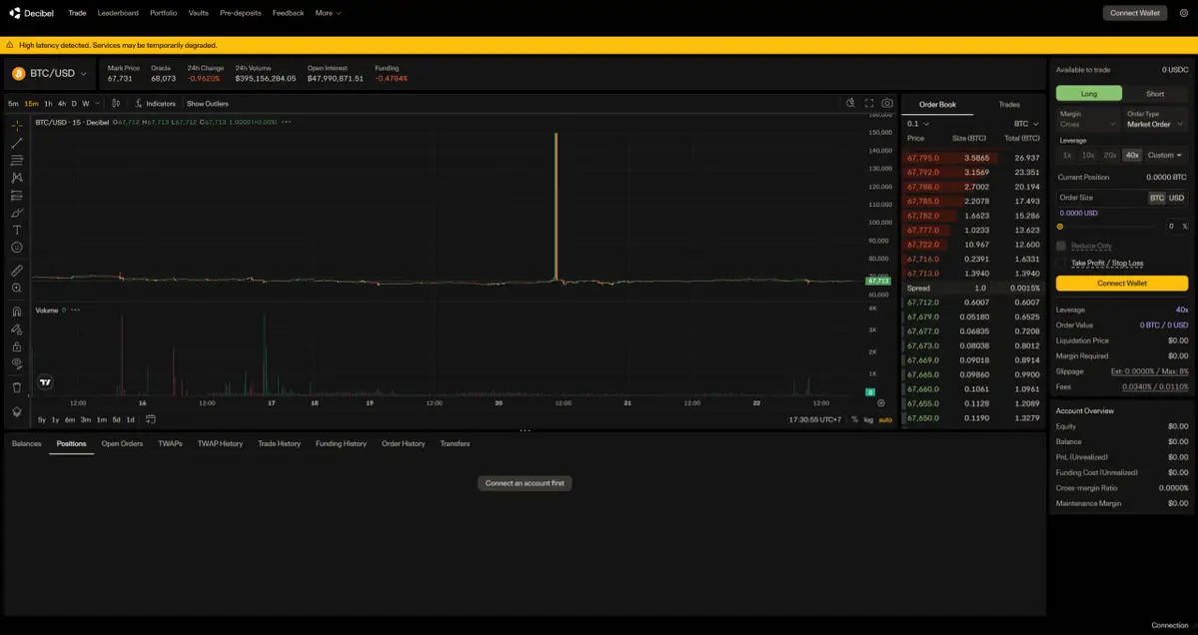Click the order size percentage slider handle
1198x635 pixels.
tap(1060, 227)
